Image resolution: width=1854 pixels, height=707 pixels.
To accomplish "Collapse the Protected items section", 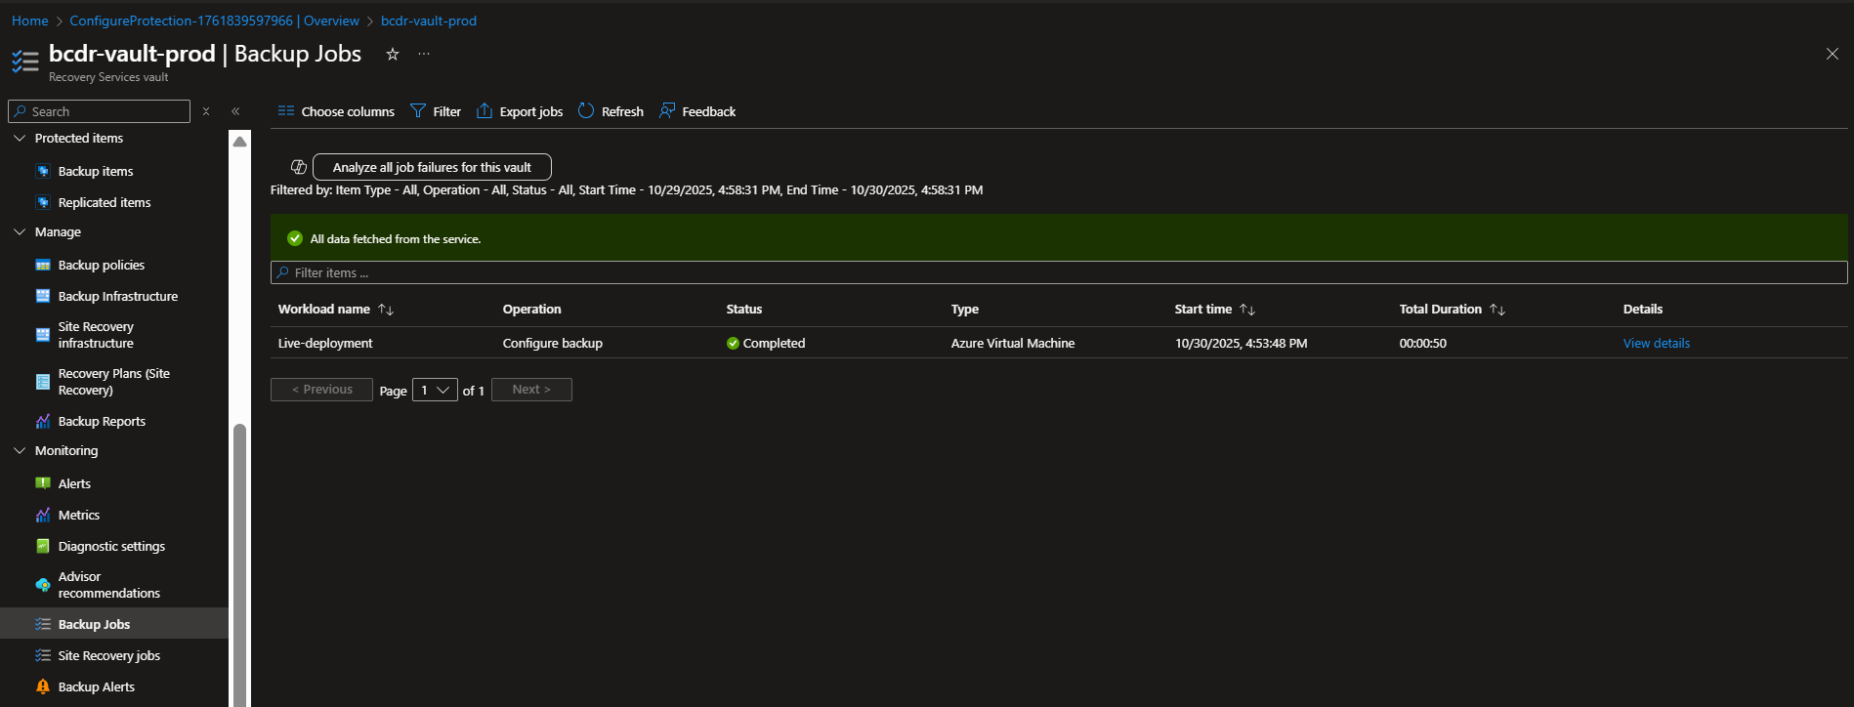I will [20, 139].
